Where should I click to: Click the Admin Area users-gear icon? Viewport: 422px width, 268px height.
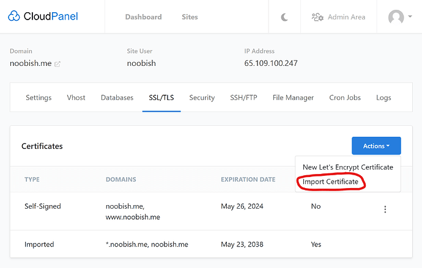317,17
